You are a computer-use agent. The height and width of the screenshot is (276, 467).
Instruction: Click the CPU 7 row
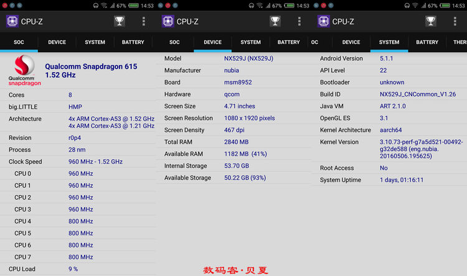point(78,257)
